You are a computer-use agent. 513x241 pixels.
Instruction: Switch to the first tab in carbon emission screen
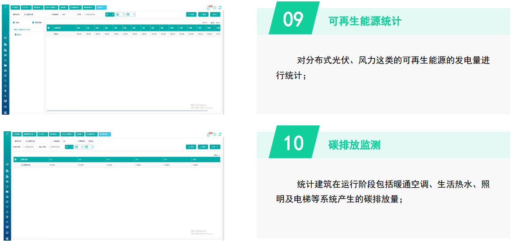[x=17, y=134]
